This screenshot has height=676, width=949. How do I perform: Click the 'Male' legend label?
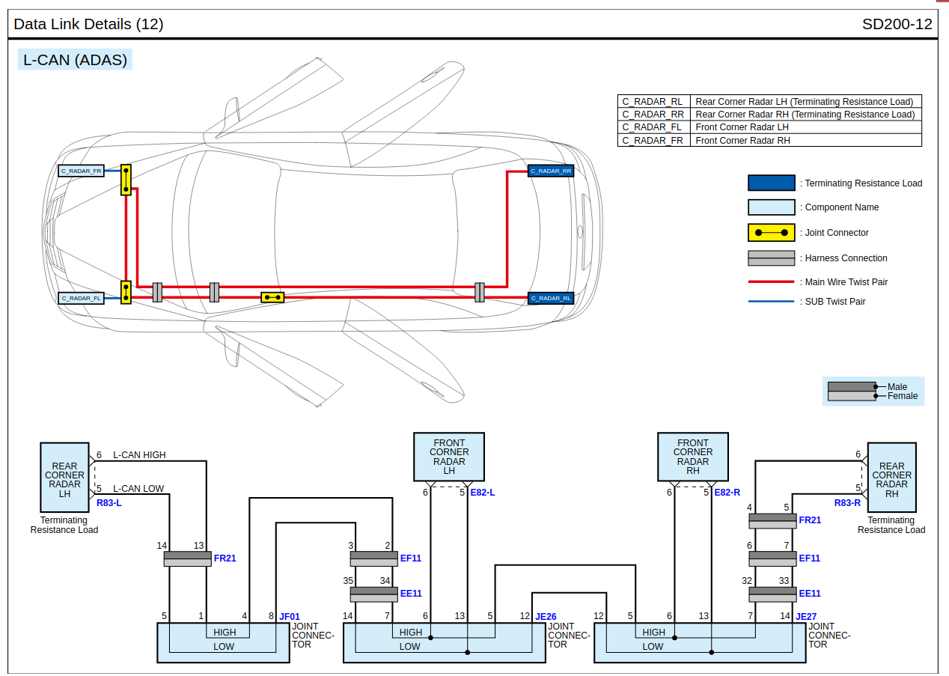pyautogui.click(x=897, y=387)
